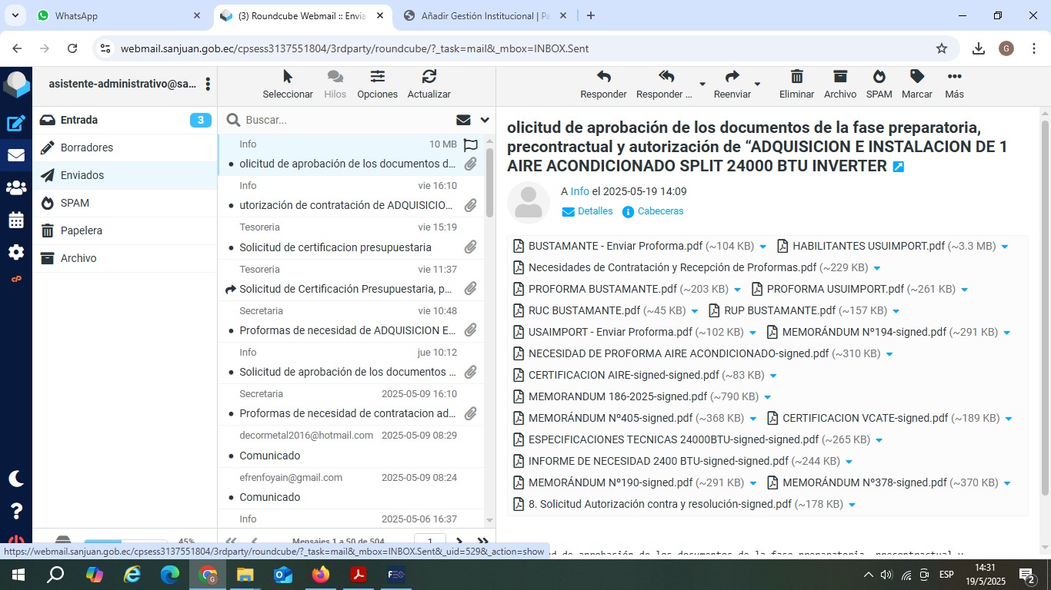Open dropdown for PROFORMA USUIMPORT.pdf attachment

pos(964,290)
